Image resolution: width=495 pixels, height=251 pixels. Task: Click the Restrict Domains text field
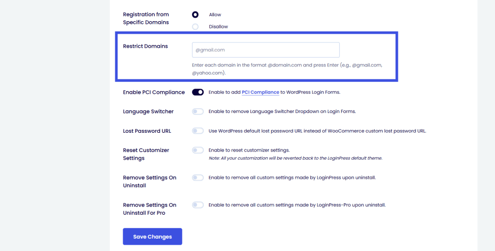tap(265, 50)
